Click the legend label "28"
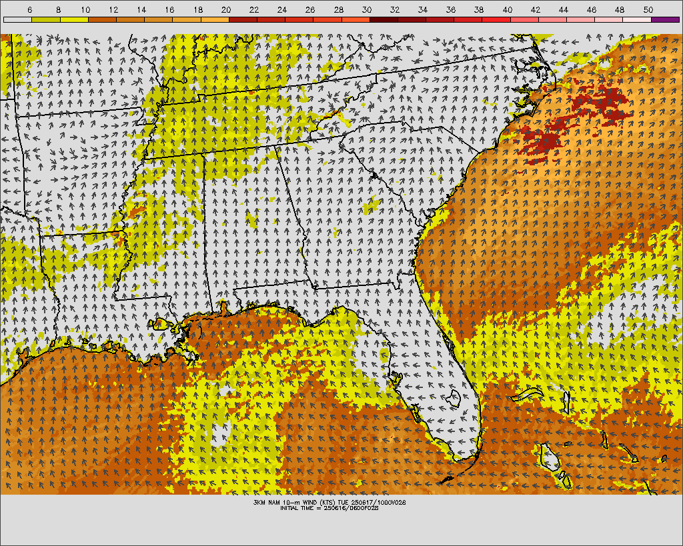The image size is (683, 546). coord(338,9)
